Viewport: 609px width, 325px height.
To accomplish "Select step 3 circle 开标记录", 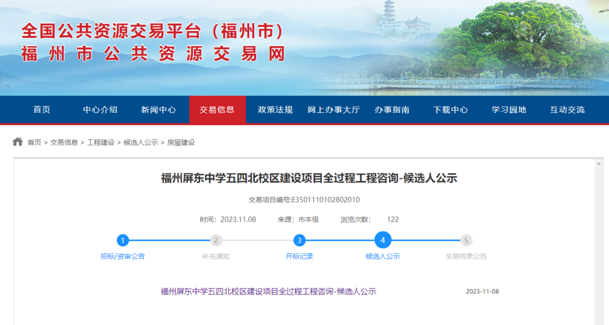I will pos(299,240).
